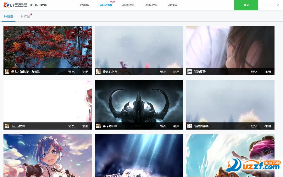Viewport: 283px width, 177px height.
Task: Open the 动态壁纸 tab marked New
Action: click(x=106, y=5)
